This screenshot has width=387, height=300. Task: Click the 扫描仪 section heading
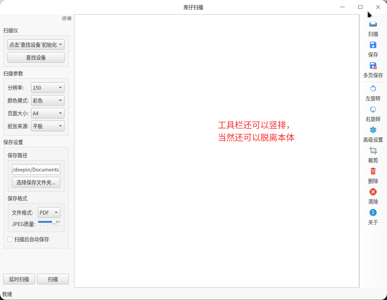11,31
